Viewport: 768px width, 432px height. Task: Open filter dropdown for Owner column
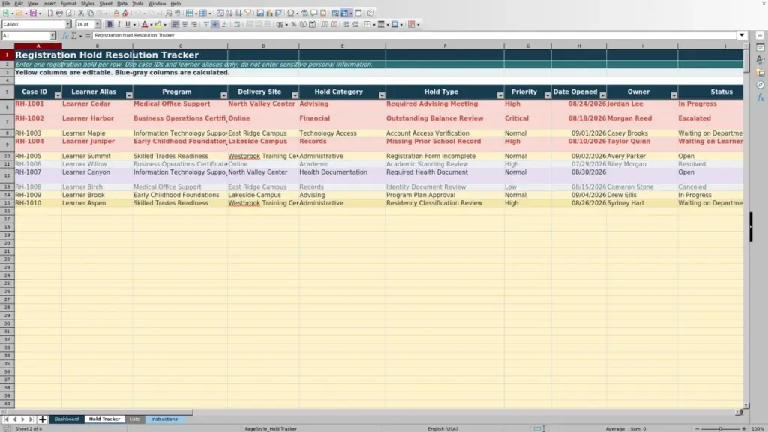pos(674,95)
